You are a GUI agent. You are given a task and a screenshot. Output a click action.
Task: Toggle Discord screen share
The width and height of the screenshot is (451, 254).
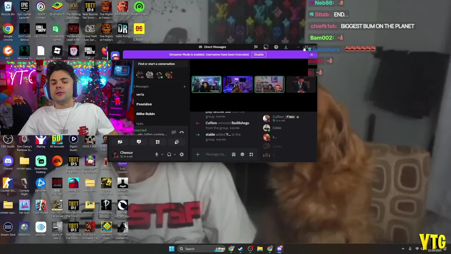click(x=139, y=142)
